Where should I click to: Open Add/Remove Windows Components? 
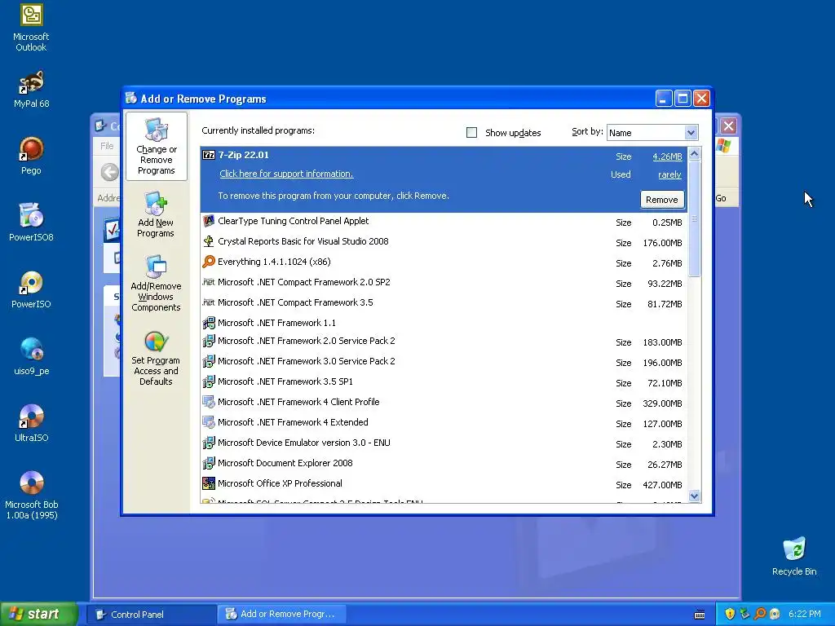click(156, 283)
